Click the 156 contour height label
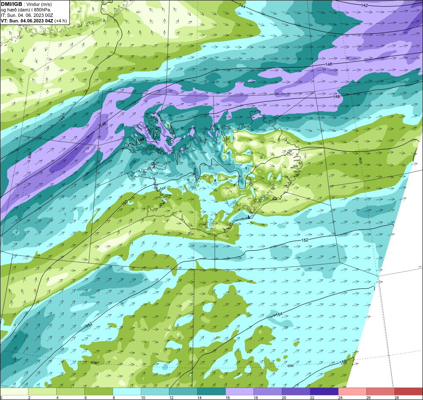423x400 pixels. tap(343, 362)
